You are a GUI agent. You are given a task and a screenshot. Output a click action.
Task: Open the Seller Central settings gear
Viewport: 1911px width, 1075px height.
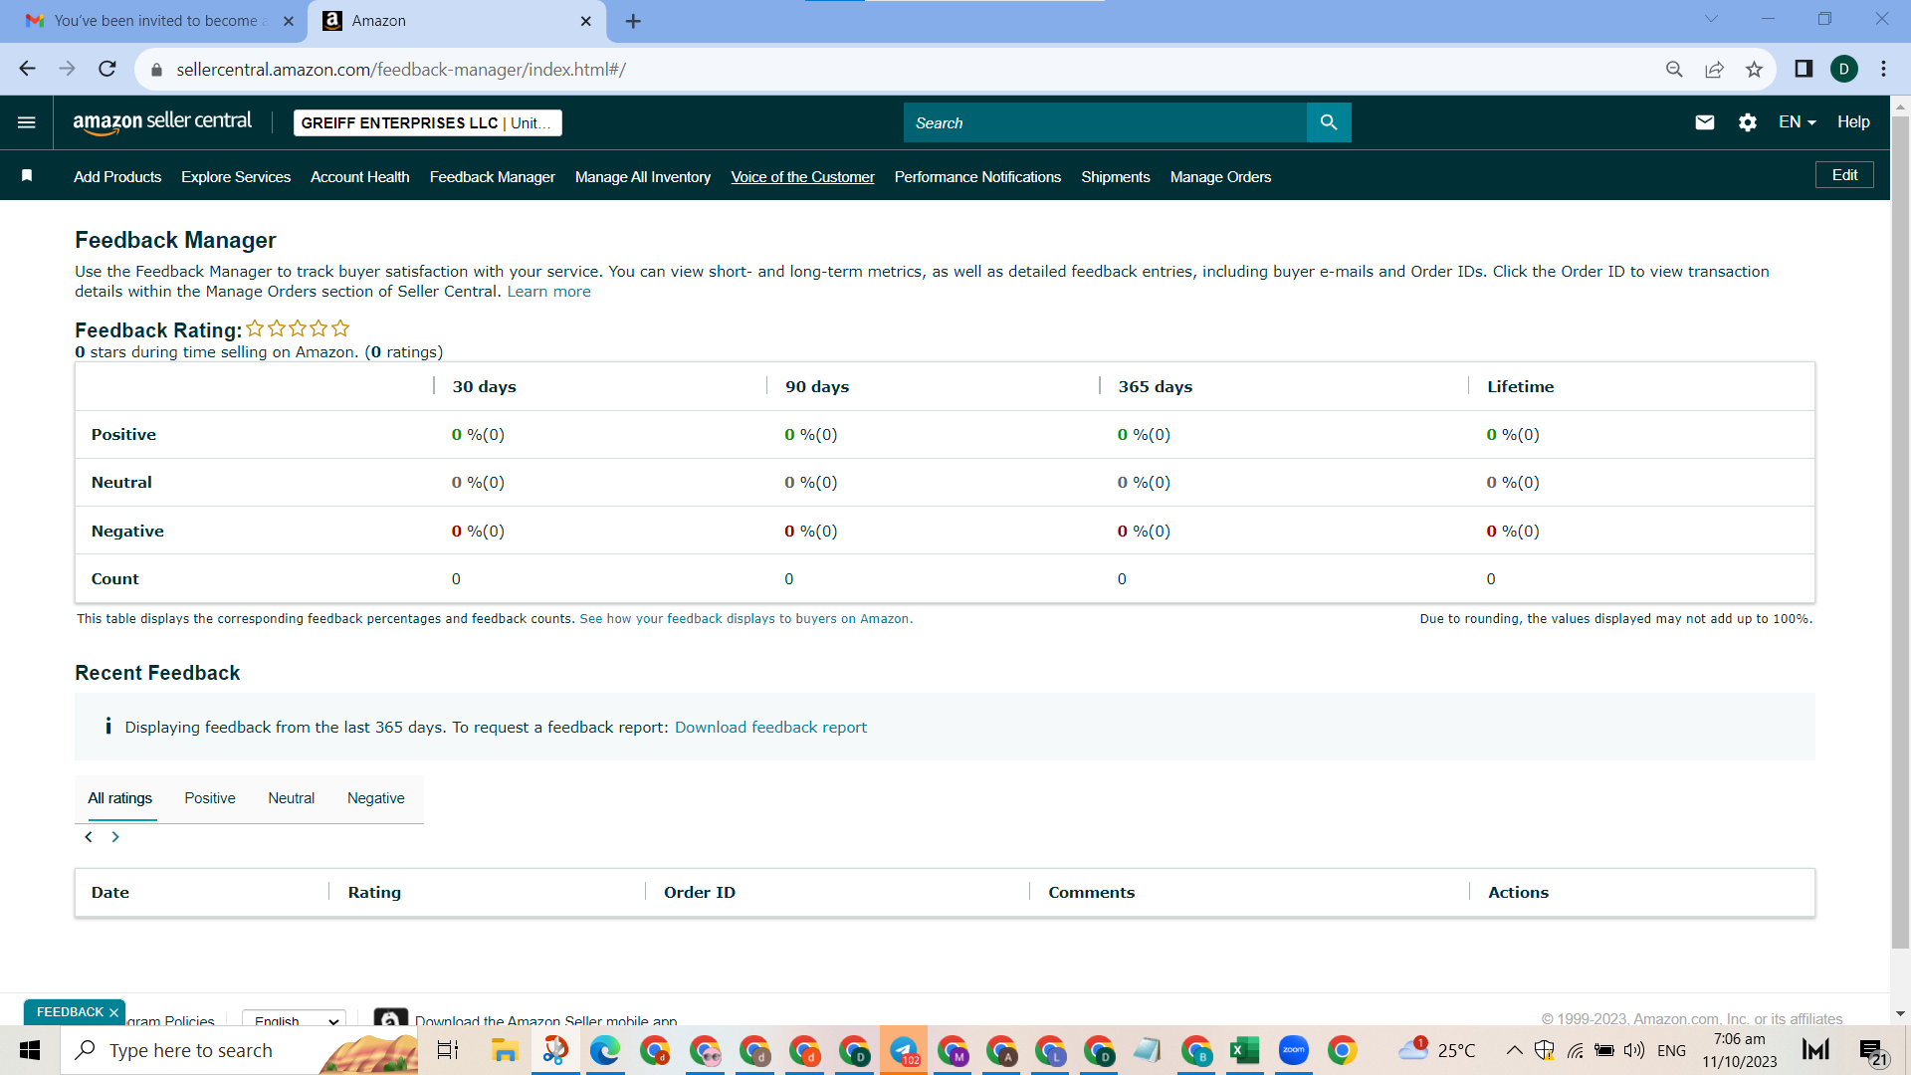pos(1748,122)
